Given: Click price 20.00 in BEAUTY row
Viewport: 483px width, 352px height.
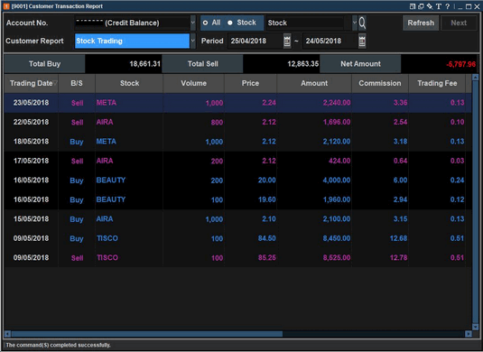Looking at the screenshot, I should [266, 181].
